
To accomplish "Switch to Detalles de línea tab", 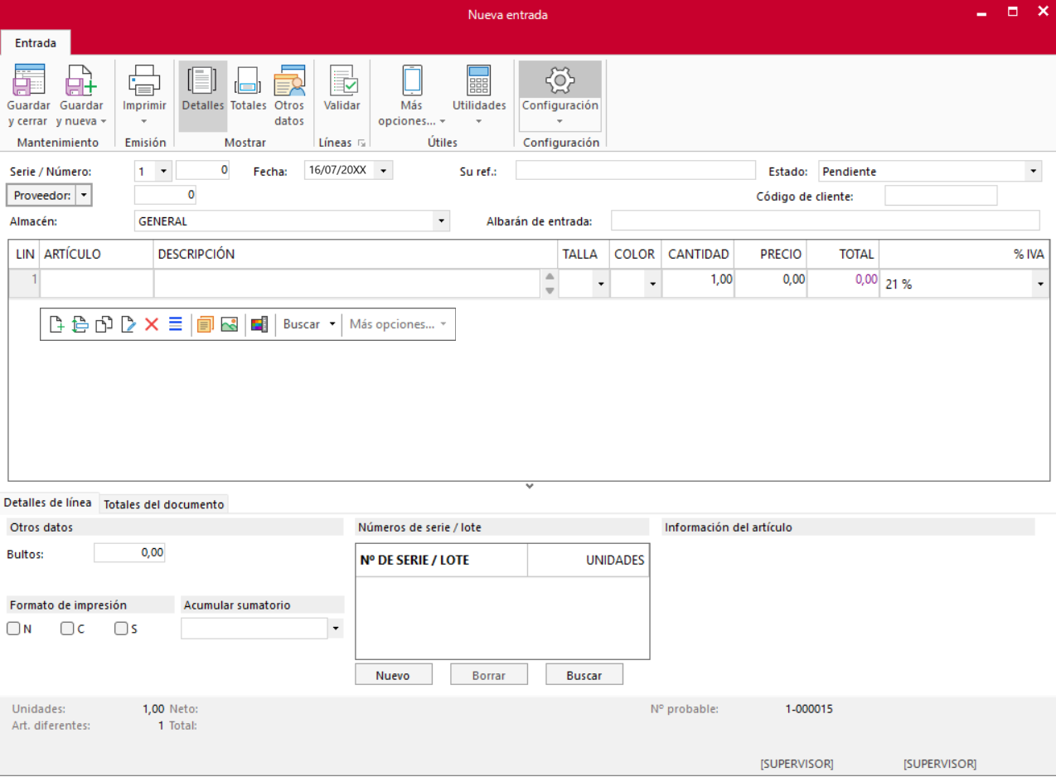I will pyautogui.click(x=48, y=503).
